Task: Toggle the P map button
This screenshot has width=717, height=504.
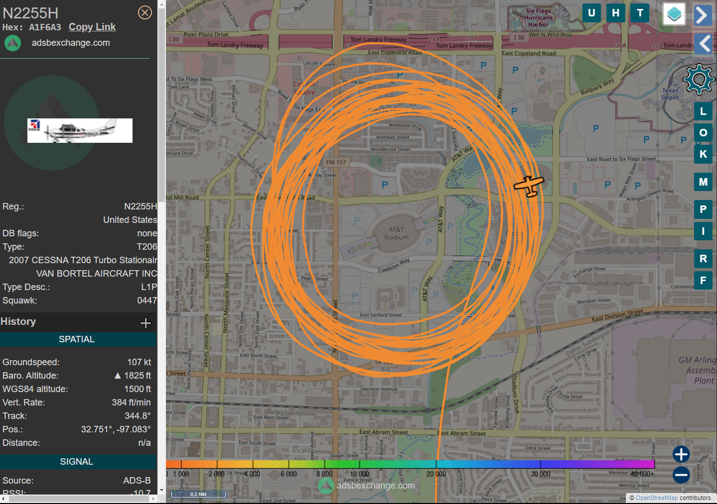Action: click(x=703, y=209)
